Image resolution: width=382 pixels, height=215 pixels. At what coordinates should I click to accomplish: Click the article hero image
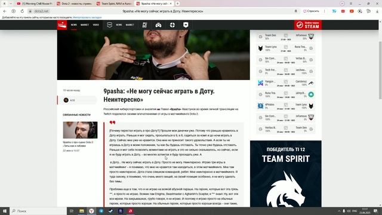coord(153,55)
